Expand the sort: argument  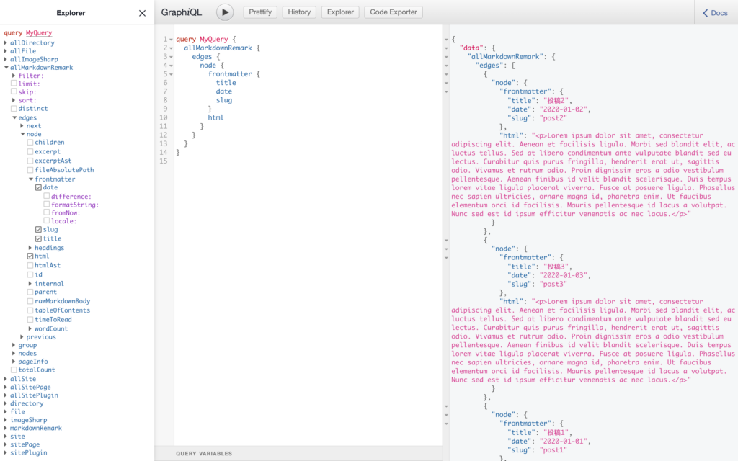[x=14, y=100]
